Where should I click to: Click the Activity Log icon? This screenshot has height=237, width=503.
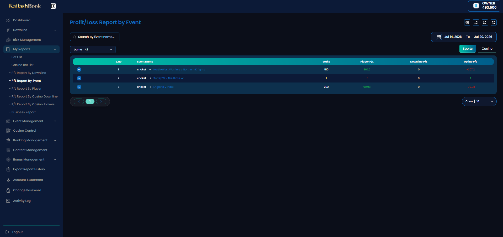pyautogui.click(x=8, y=201)
